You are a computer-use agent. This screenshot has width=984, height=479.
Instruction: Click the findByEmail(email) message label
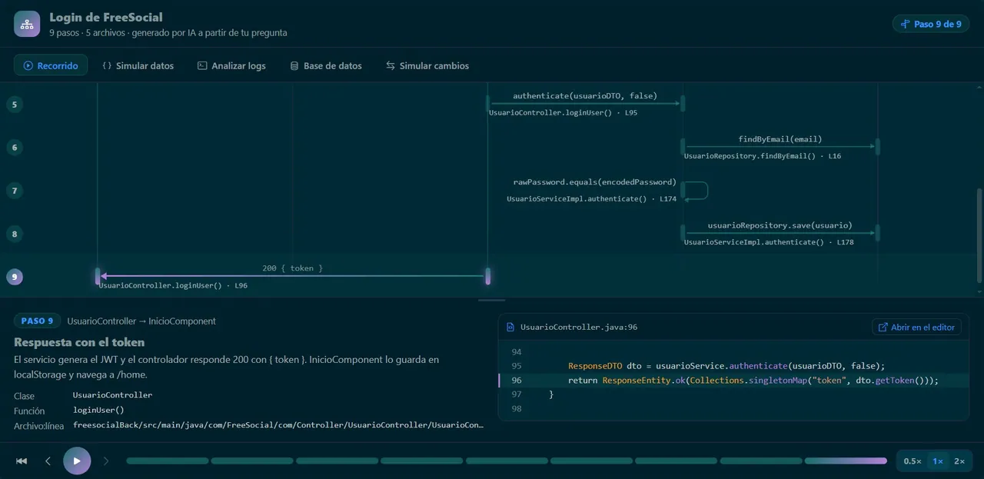click(x=780, y=139)
